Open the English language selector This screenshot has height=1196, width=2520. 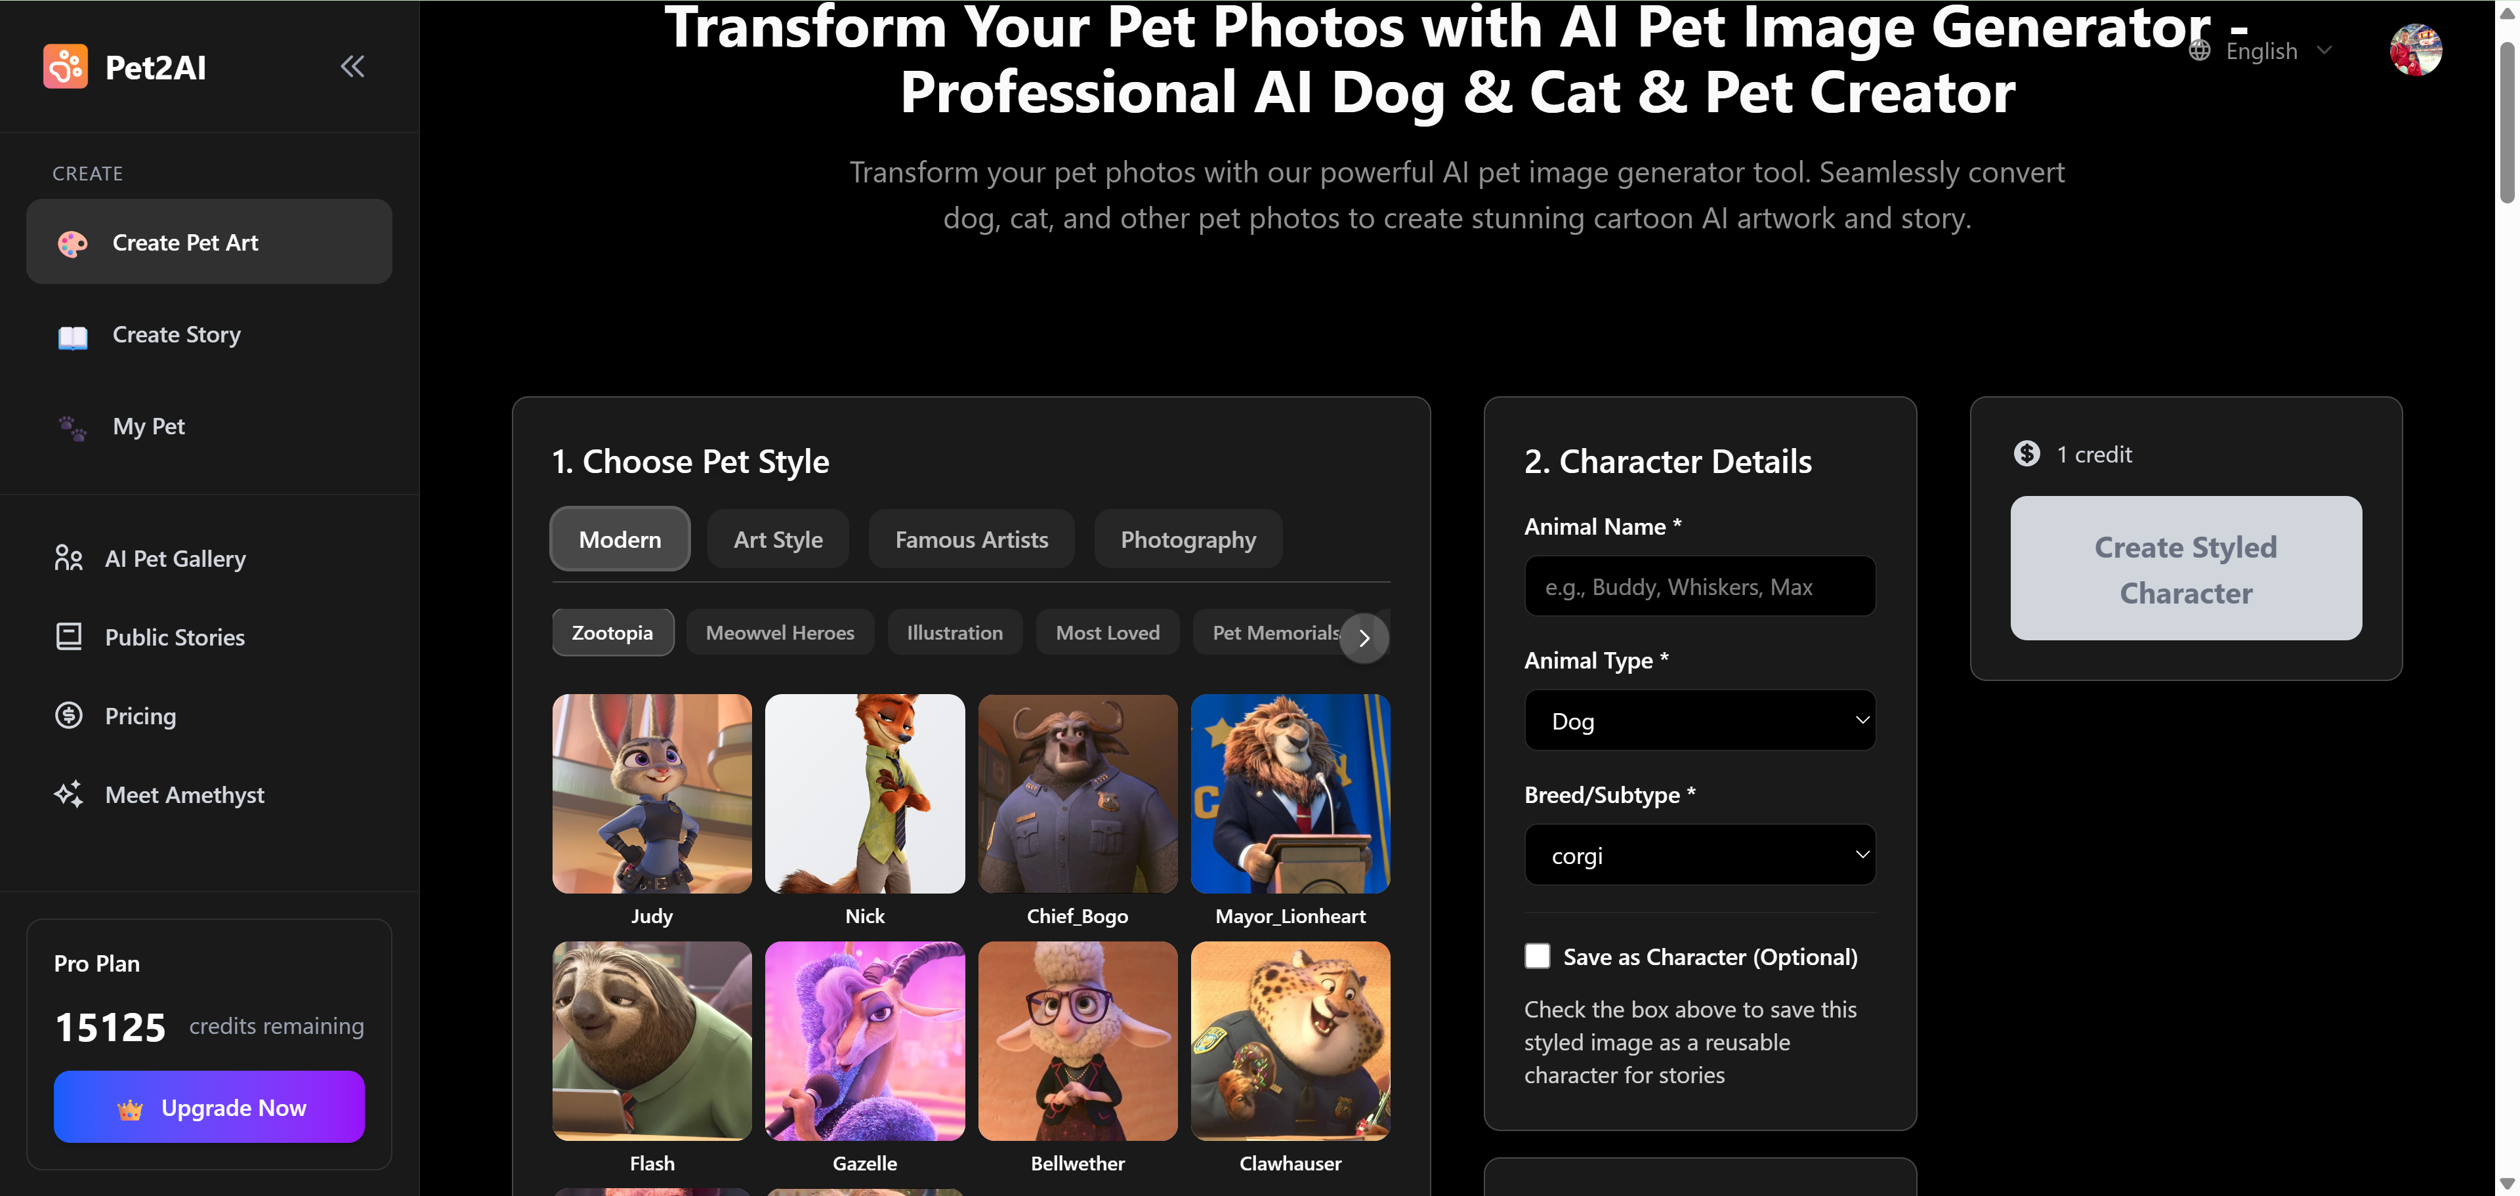click(2261, 50)
